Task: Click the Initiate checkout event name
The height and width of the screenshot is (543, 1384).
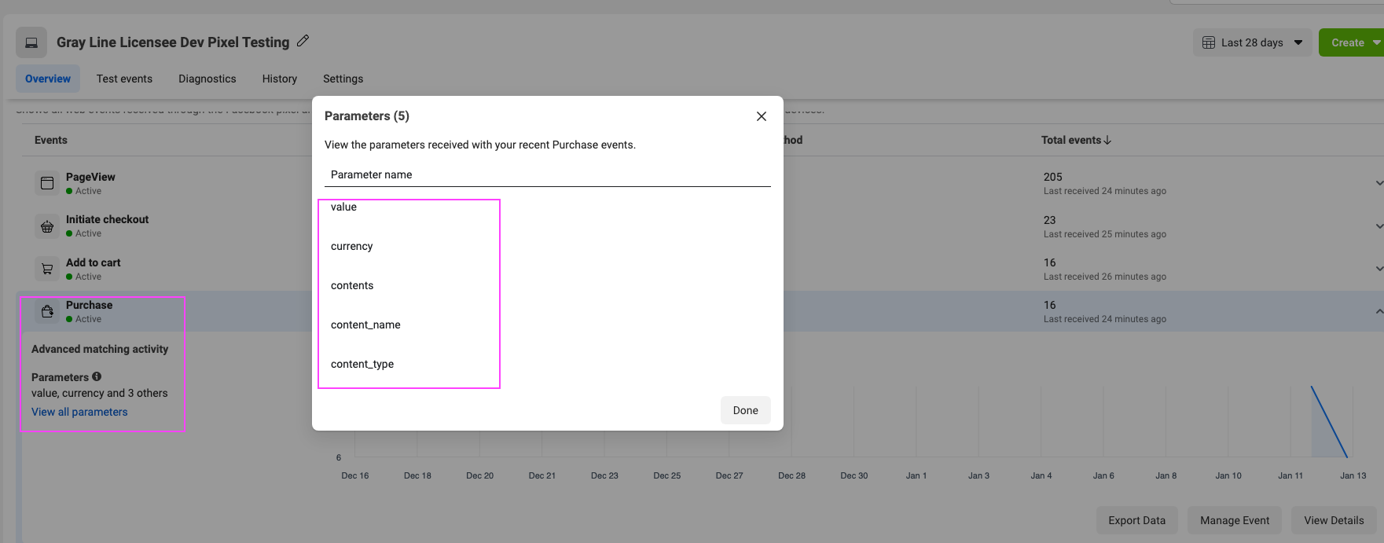Action: (x=107, y=219)
